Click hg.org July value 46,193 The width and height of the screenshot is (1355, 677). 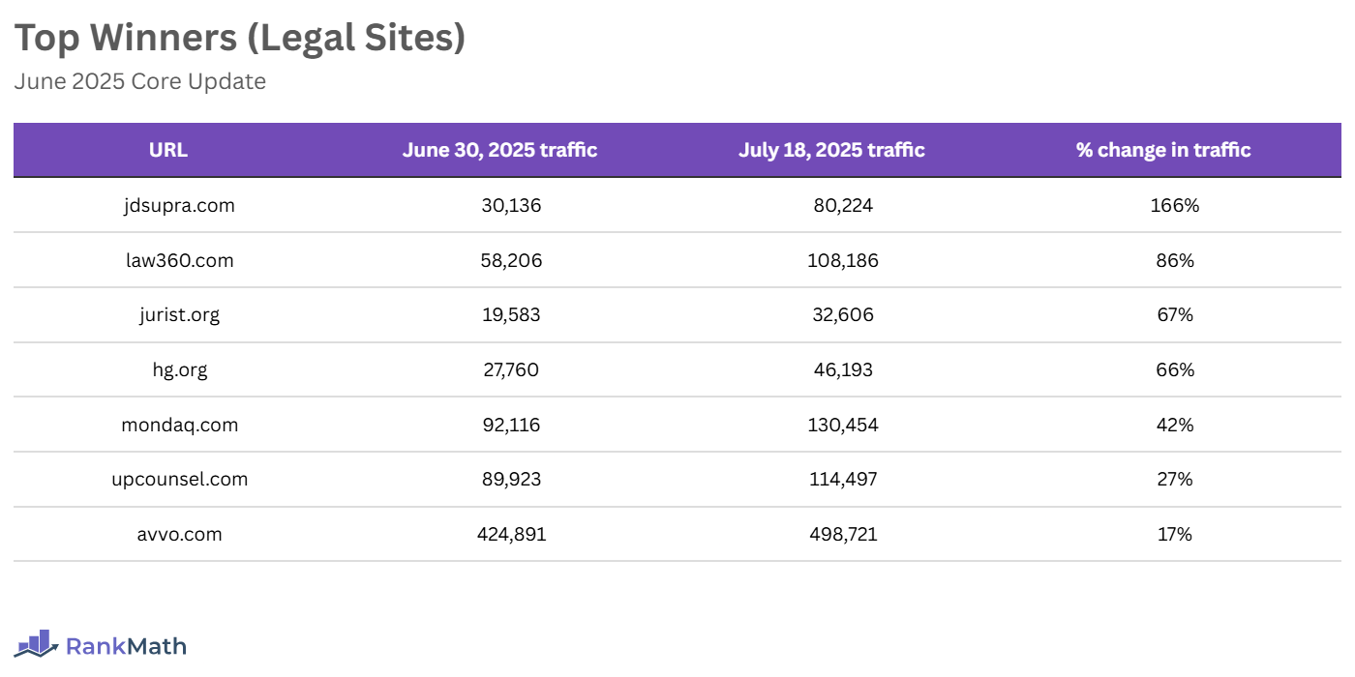(x=843, y=370)
